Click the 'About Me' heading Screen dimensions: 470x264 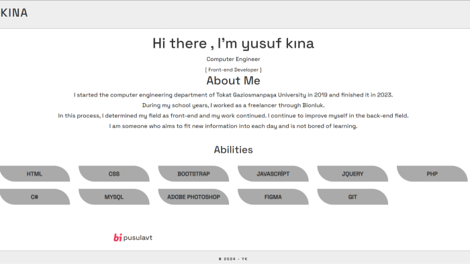tap(233, 80)
